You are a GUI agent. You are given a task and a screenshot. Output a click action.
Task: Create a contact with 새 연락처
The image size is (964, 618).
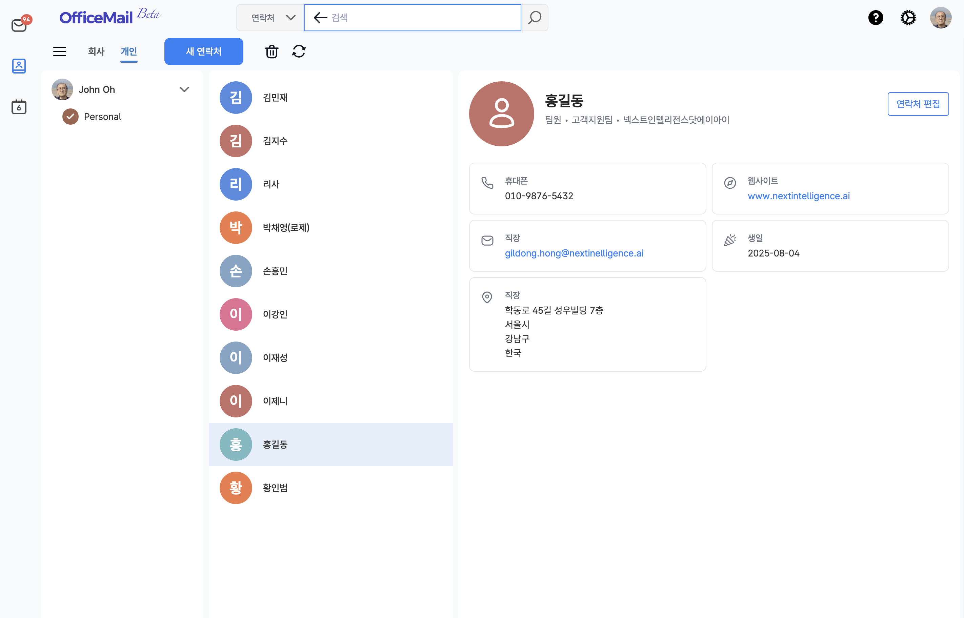pyautogui.click(x=204, y=52)
